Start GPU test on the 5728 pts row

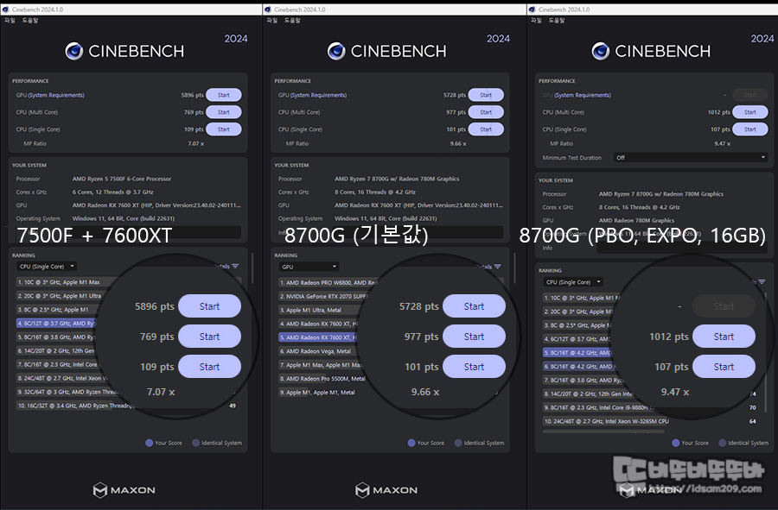tap(486, 95)
